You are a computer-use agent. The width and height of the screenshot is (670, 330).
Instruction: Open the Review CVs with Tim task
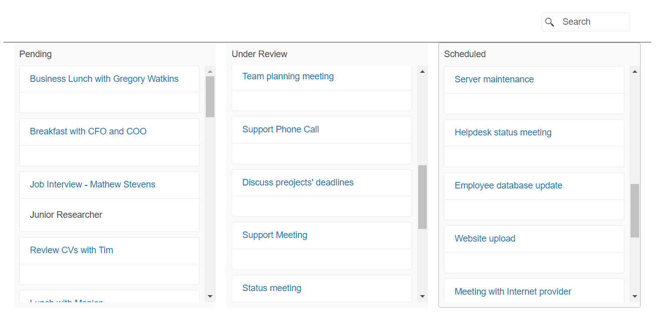pyautogui.click(x=71, y=250)
